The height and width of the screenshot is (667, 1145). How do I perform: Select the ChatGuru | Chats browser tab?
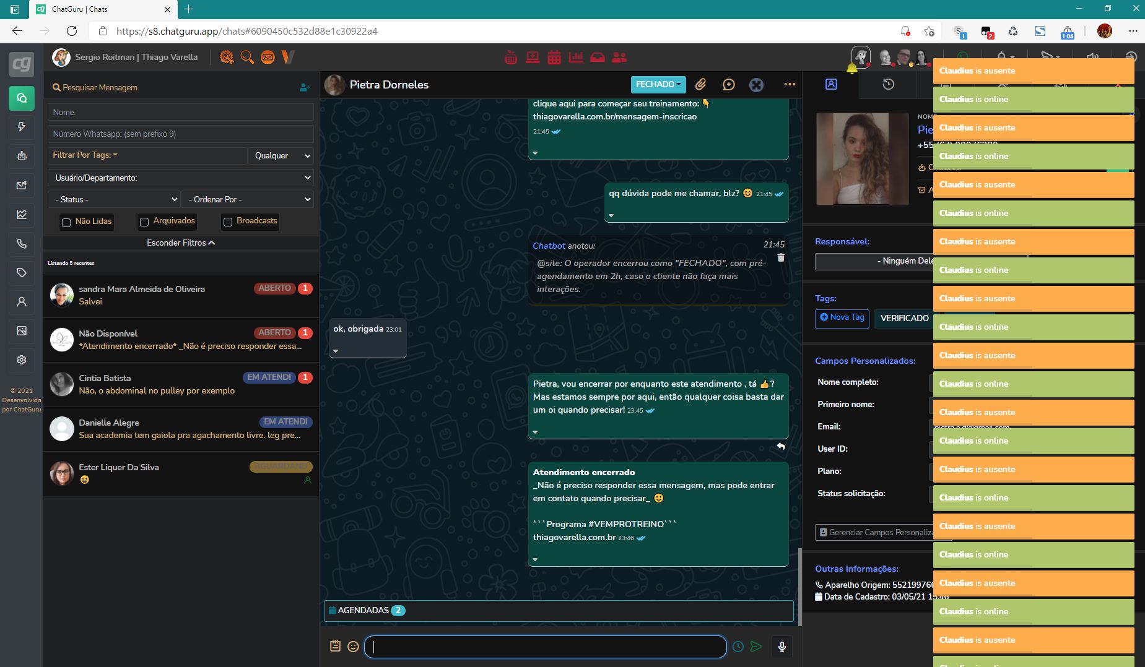pyautogui.click(x=104, y=9)
